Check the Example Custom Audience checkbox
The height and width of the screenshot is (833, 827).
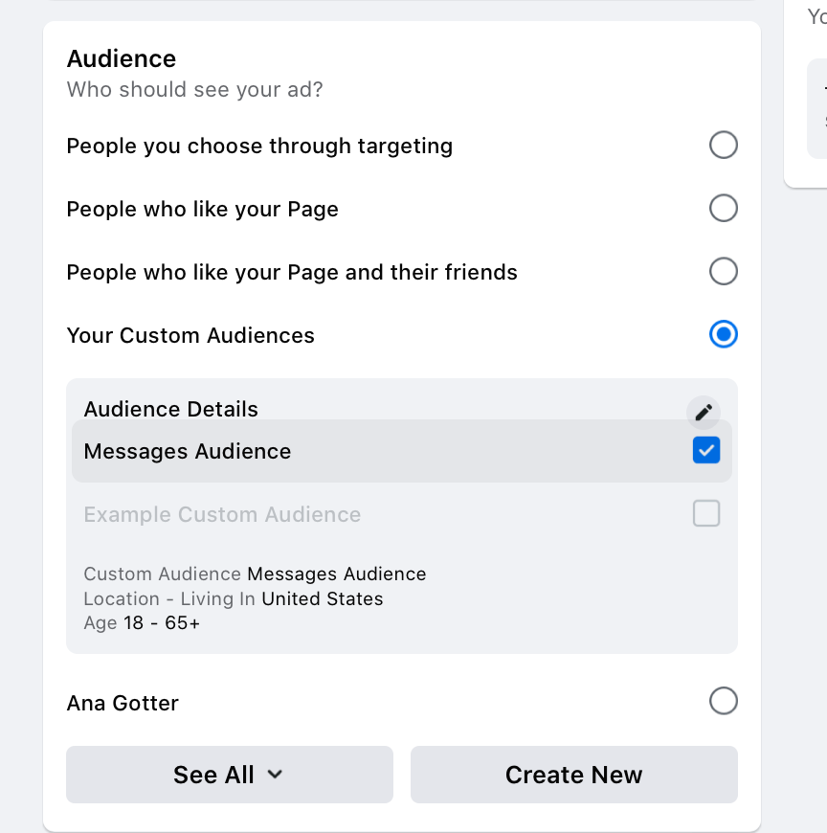click(x=706, y=514)
